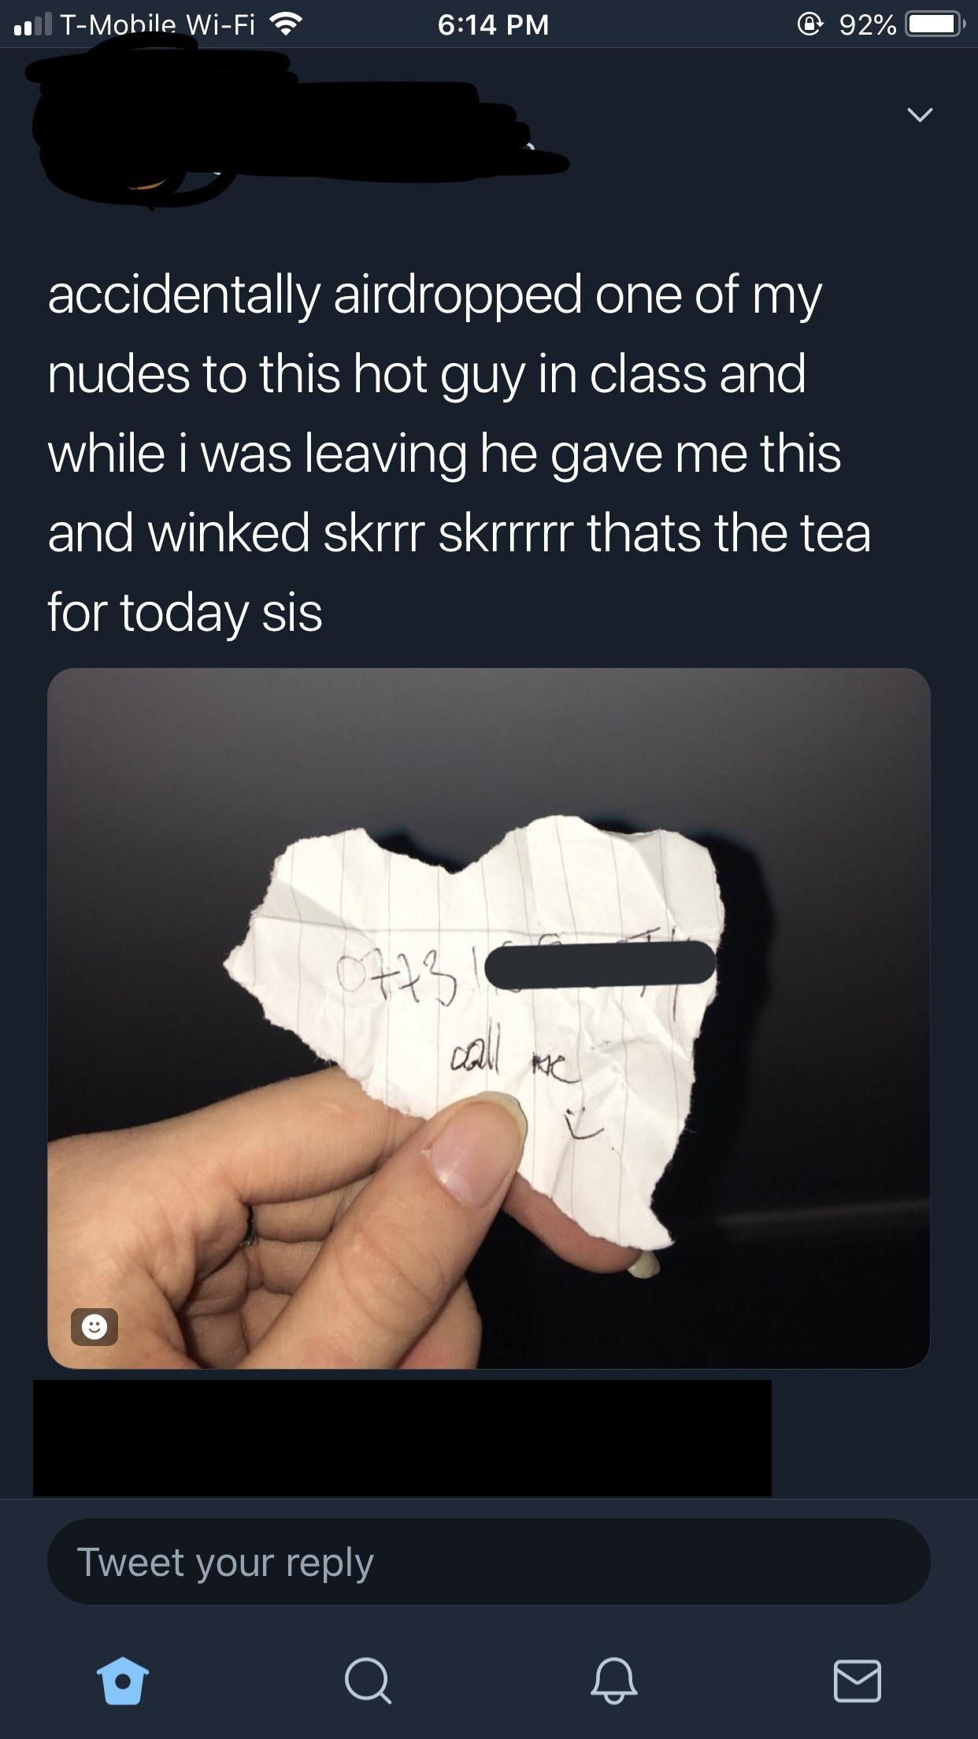
Task: Tap the cellular signal bars
Action: pyautogui.click(x=32, y=25)
